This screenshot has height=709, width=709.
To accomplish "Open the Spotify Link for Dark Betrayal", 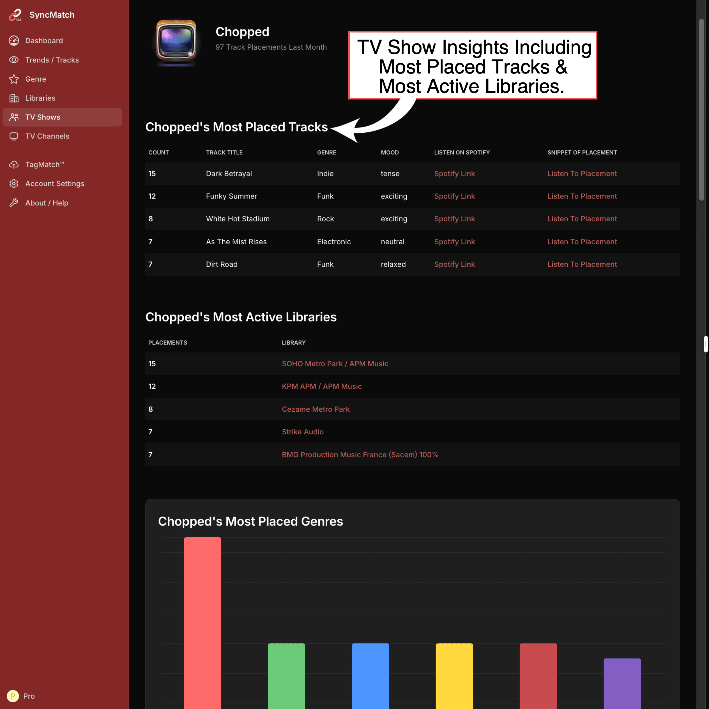I will click(454, 174).
